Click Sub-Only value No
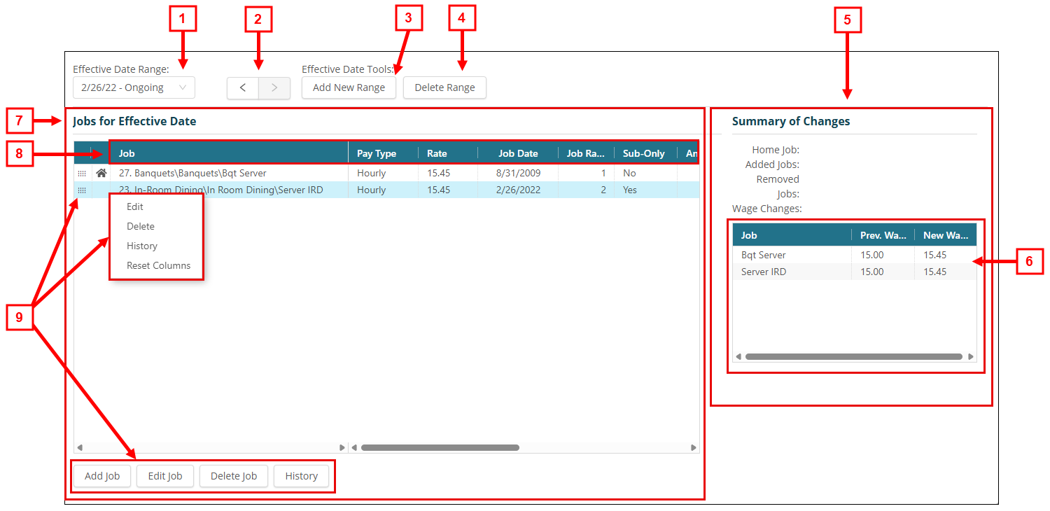 [x=645, y=173]
